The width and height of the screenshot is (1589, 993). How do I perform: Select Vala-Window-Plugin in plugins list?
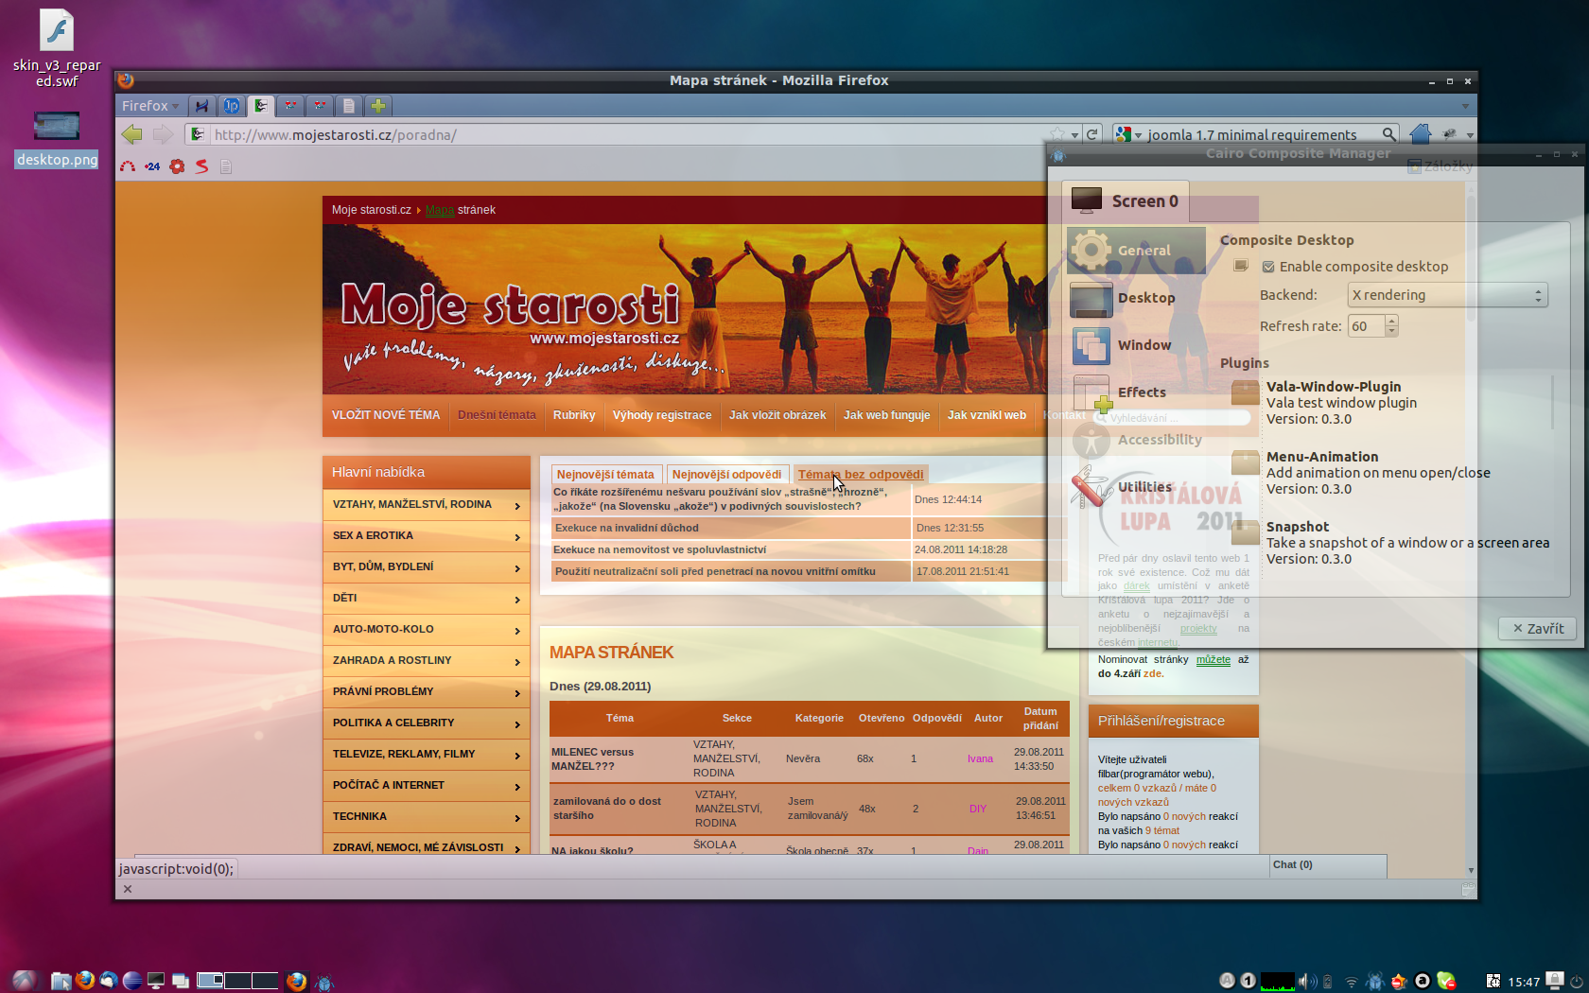[1390, 403]
